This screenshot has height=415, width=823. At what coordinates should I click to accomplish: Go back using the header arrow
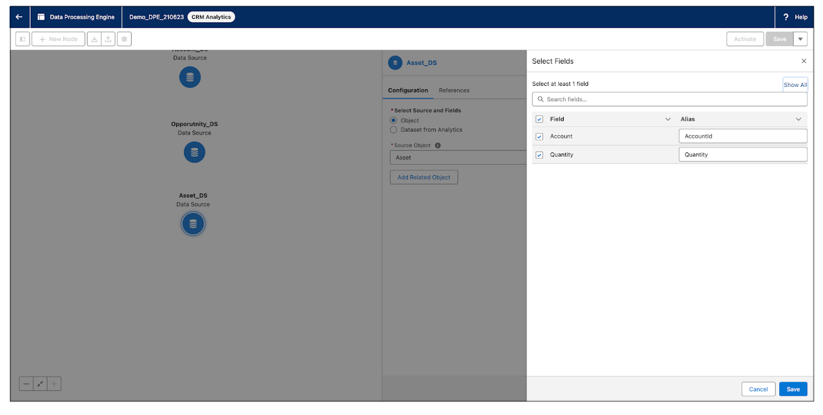tap(19, 17)
